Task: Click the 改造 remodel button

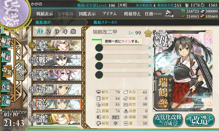Action: [x=200, y=120]
